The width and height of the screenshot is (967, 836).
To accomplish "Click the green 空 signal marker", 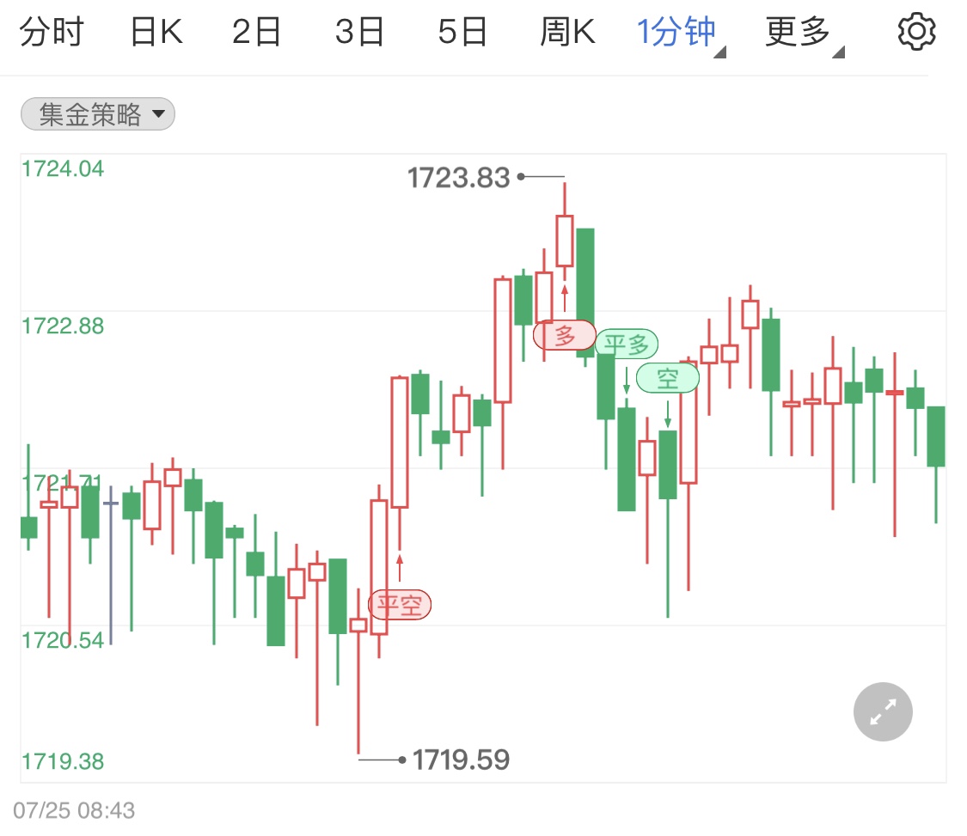I will pyautogui.click(x=668, y=378).
